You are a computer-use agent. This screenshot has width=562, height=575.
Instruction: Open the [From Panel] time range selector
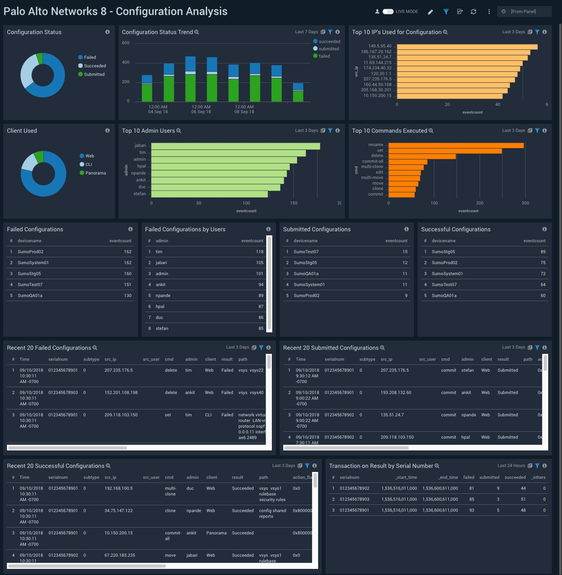tap(524, 11)
